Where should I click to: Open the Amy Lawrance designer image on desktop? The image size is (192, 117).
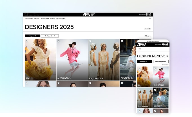[x=104, y=59]
